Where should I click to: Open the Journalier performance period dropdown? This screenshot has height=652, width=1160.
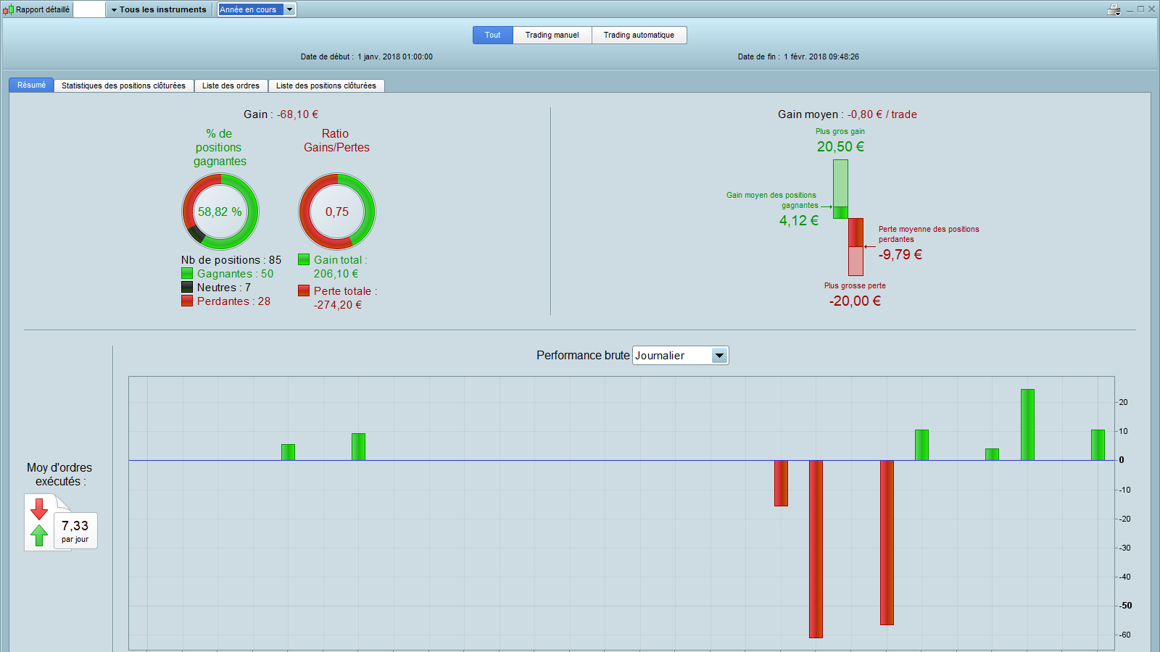(x=680, y=356)
